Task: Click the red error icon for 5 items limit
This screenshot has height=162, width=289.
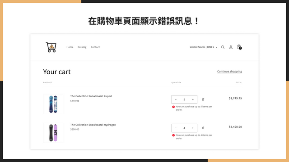Action: point(173,107)
